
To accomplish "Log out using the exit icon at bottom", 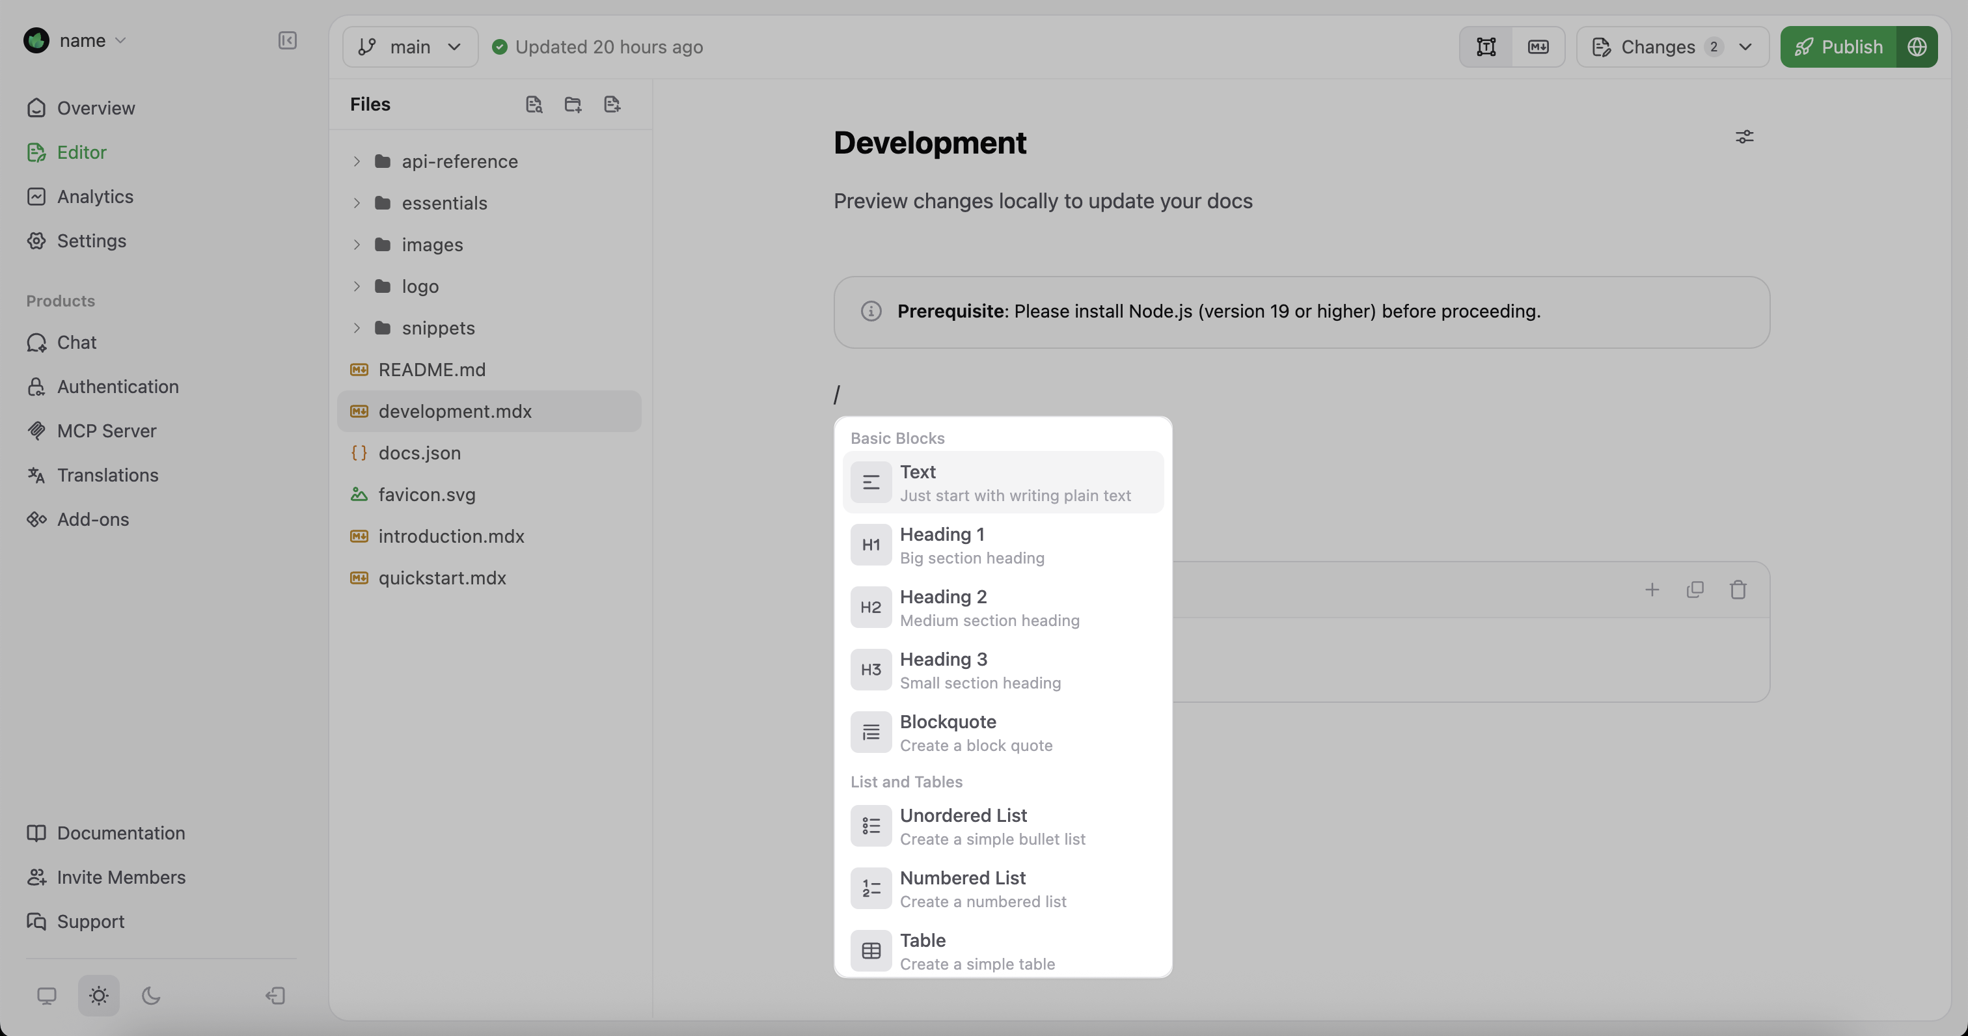I will 275,996.
